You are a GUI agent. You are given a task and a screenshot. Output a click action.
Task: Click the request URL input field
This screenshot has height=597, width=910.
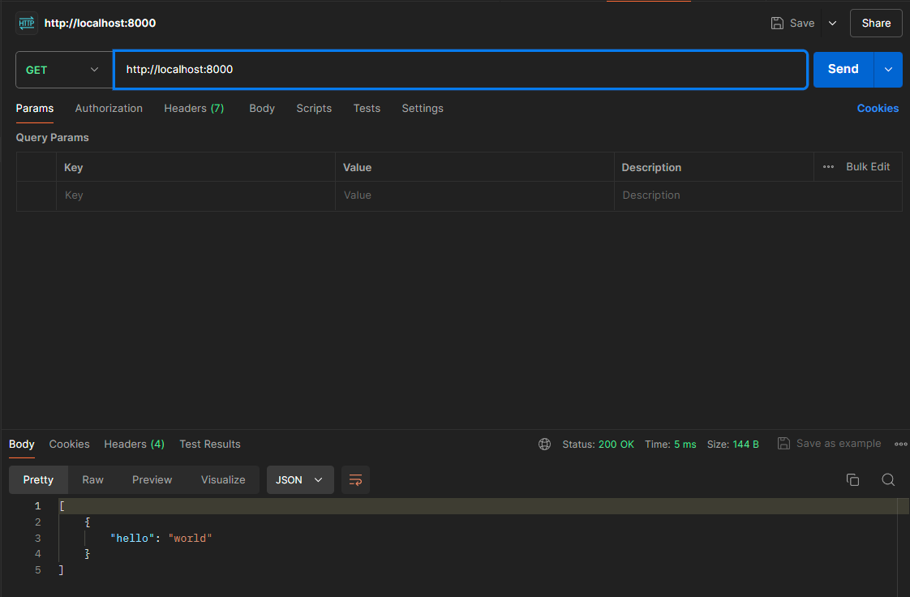(461, 70)
